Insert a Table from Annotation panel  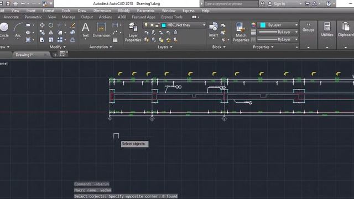click(115, 40)
